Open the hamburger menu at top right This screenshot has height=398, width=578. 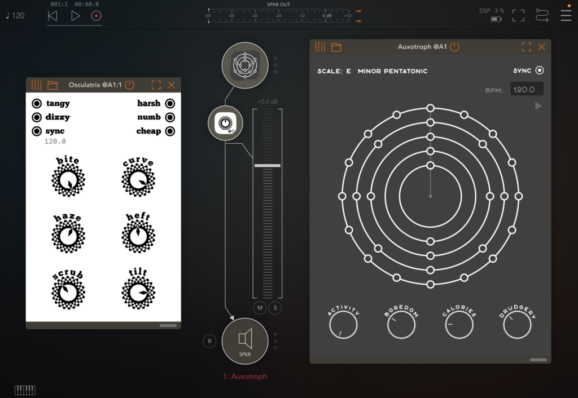coord(566,15)
